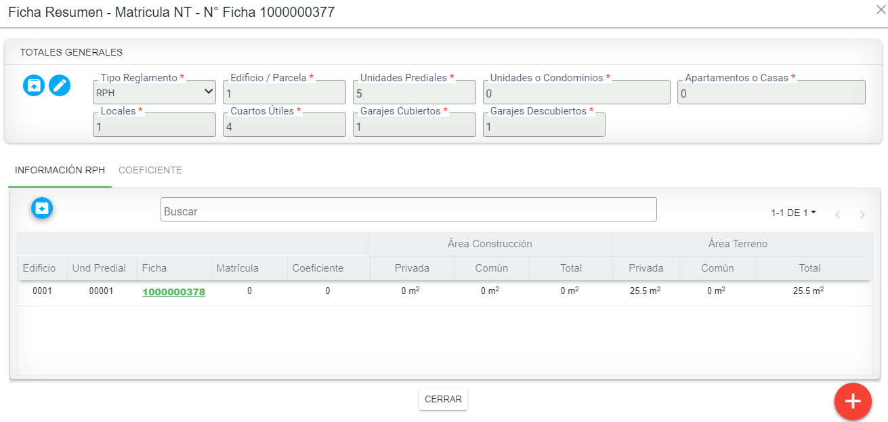Open ficha link 1000000378

tap(173, 292)
